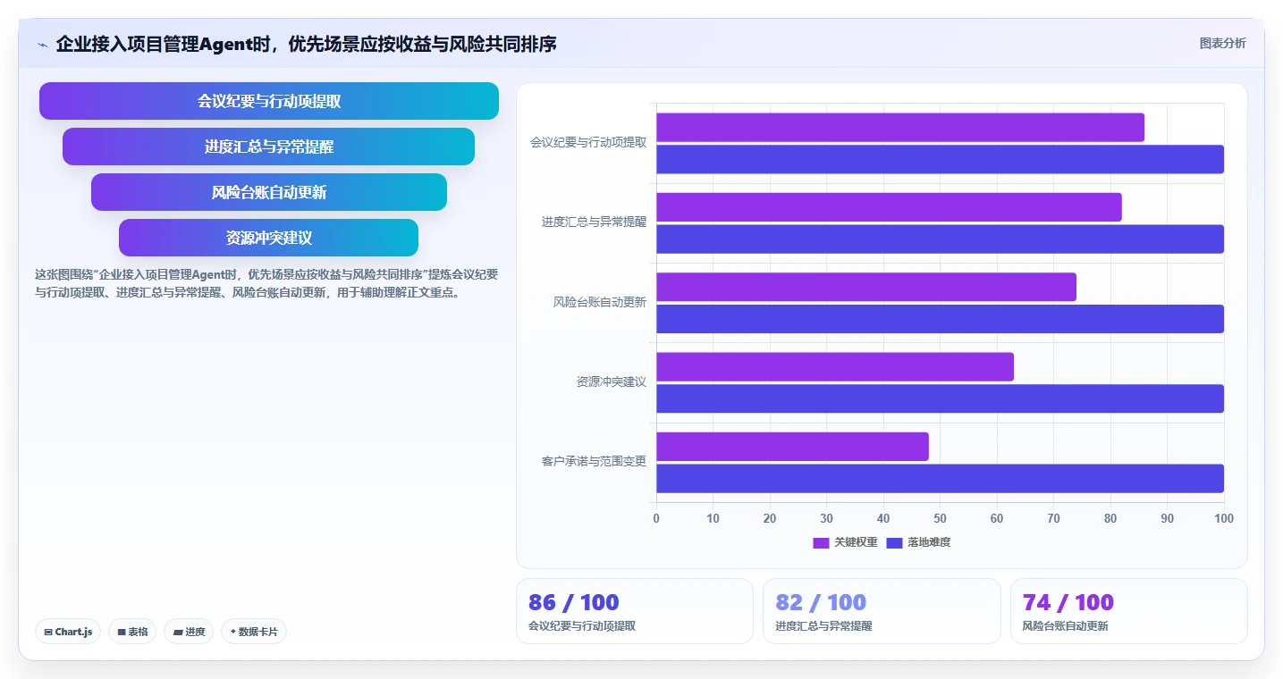Click the 进度 tag chip
1283x679 pixels.
pyautogui.click(x=189, y=632)
